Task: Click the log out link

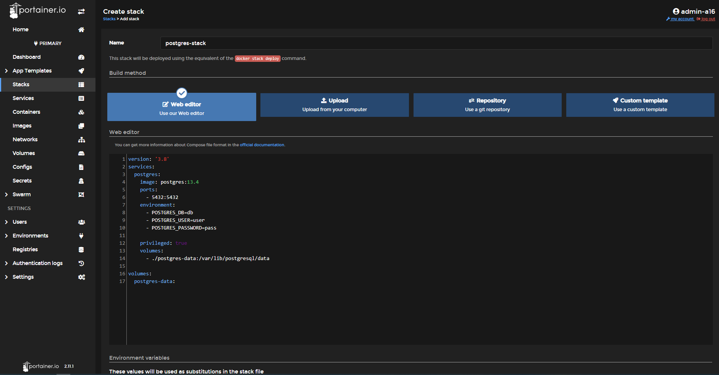Action: coord(708,19)
